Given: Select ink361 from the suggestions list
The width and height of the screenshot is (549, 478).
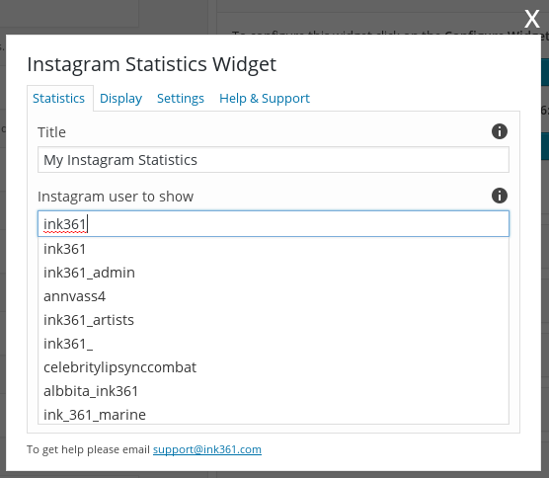Looking at the screenshot, I should pos(274,249).
